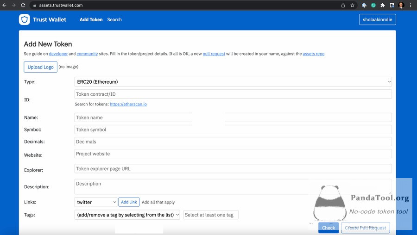Click the Token contract/ID field
The image size is (417, 235).
[233, 94]
